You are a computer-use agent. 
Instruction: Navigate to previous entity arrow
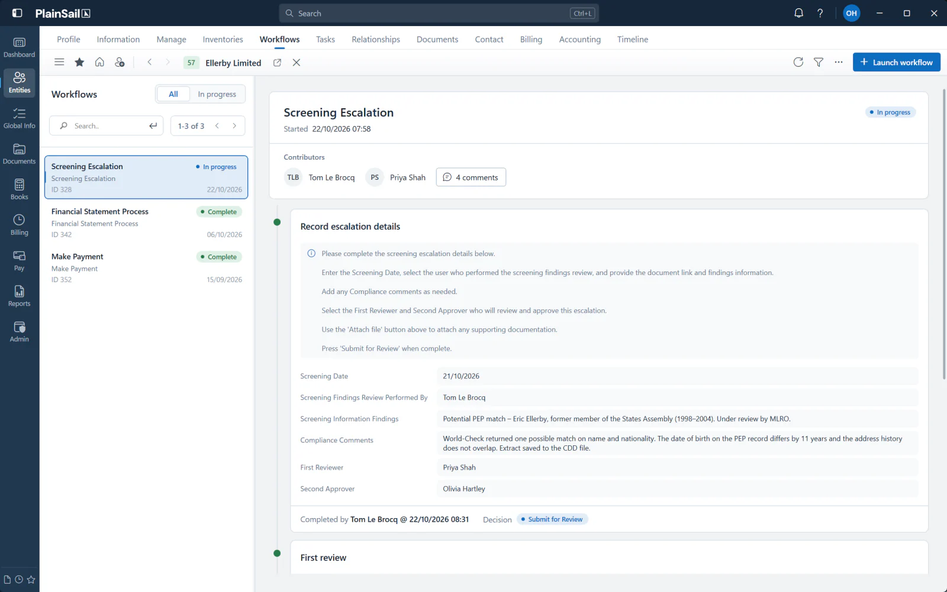[150, 62]
